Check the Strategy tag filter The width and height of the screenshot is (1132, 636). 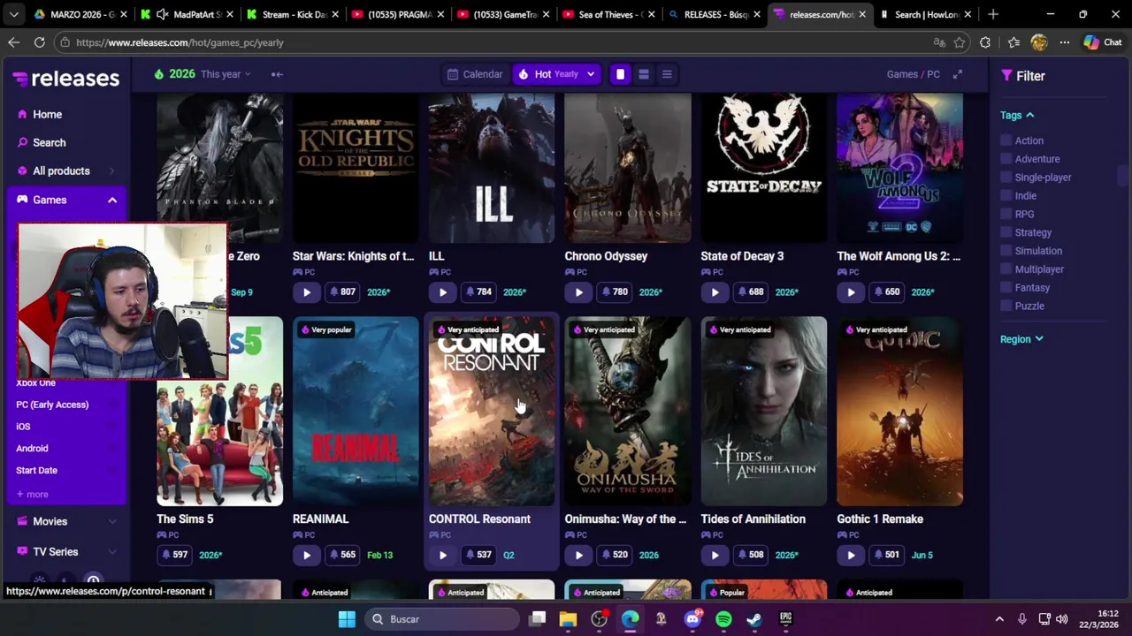(1006, 232)
